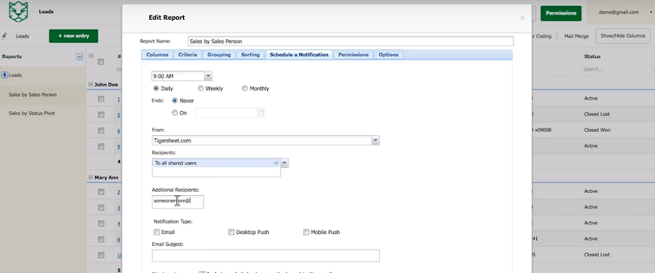Close the Edit Report dialog
The height and width of the screenshot is (273, 655).
pos(522,18)
